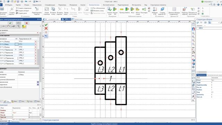
Task: Click the Изделия в 3D icon
Action: click(155, 11)
